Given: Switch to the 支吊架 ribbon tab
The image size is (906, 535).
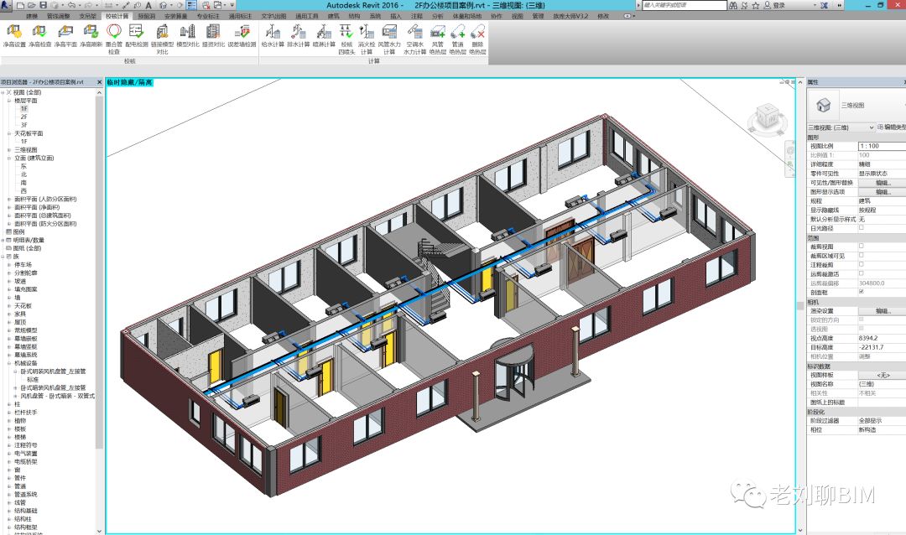Looking at the screenshot, I should [x=88, y=16].
